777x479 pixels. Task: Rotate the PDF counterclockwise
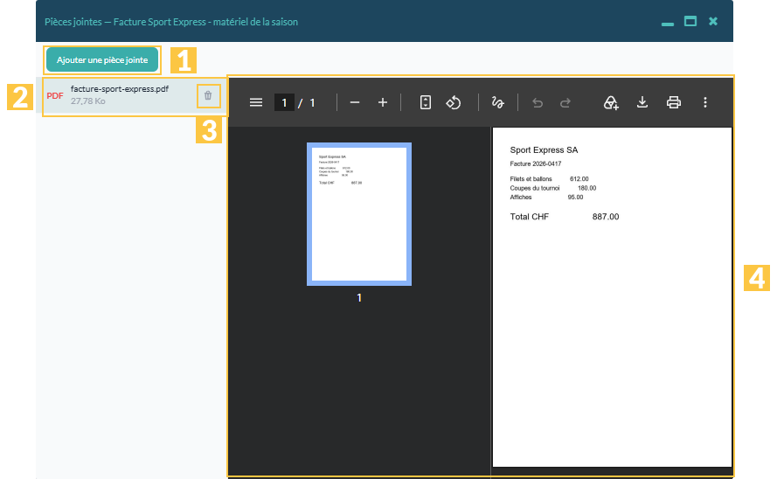454,102
